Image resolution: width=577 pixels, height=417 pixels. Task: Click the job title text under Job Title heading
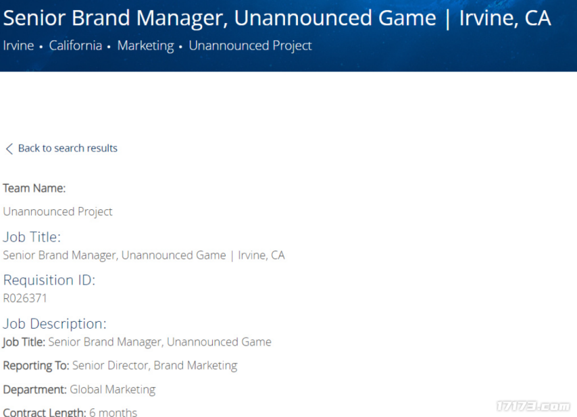click(x=143, y=255)
